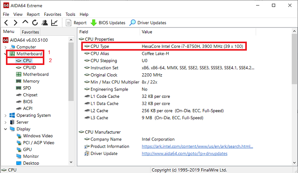
Task: Open the Favorites menu in menu bar
Action: click(x=53, y=14)
